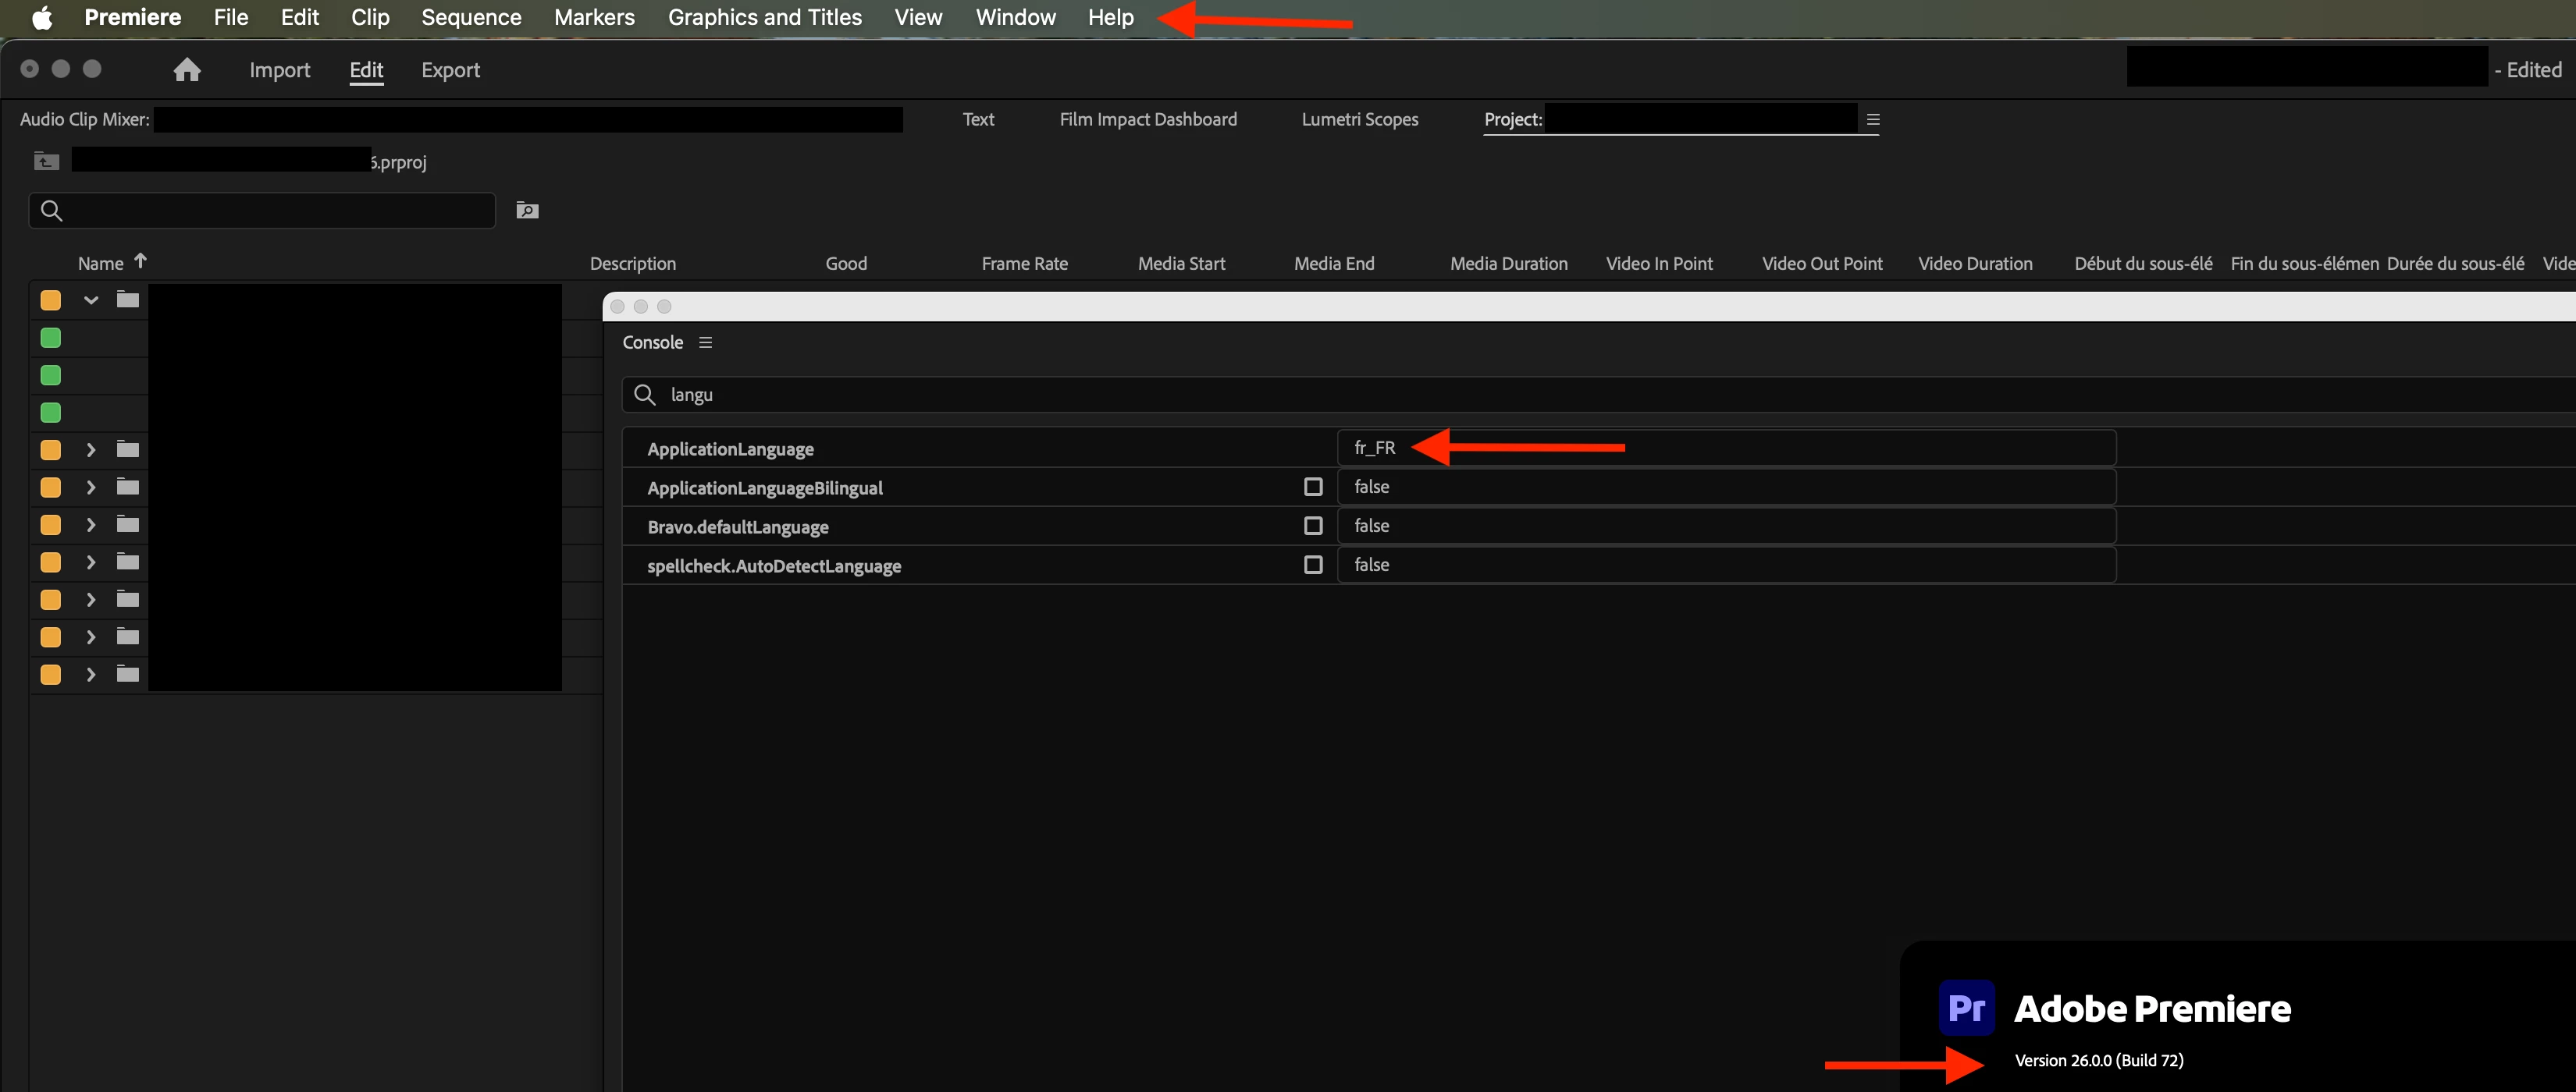Image resolution: width=2576 pixels, height=1092 pixels.
Task: Click the Version 26.0.0 (Build 72) text
Action: point(2098,1060)
